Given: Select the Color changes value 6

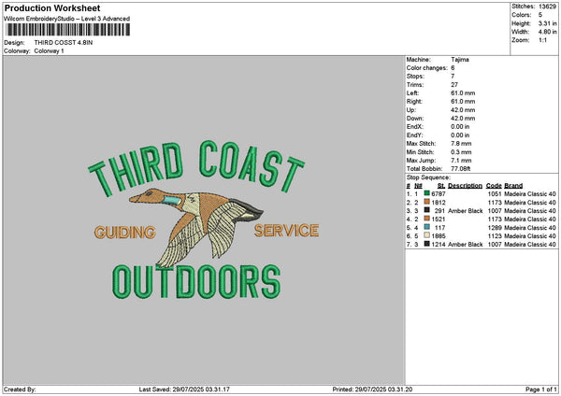Looking at the screenshot, I should pyautogui.click(x=453, y=68).
